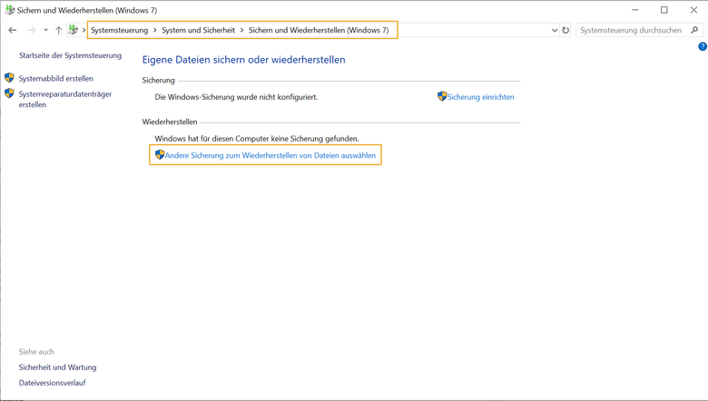Expand chevron after Systemsteuerung breadcrumb

pyautogui.click(x=155, y=30)
